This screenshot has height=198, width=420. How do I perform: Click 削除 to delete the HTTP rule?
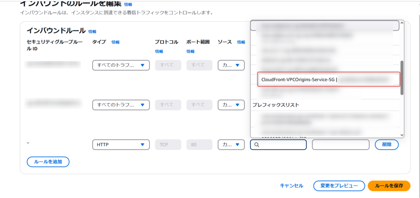(386, 144)
